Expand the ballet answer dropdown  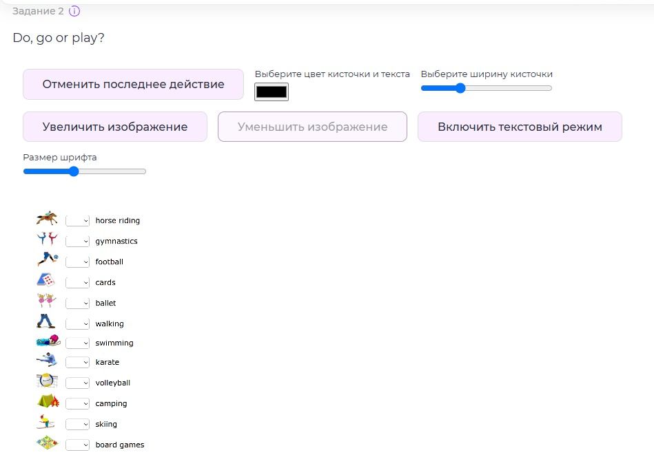78,303
